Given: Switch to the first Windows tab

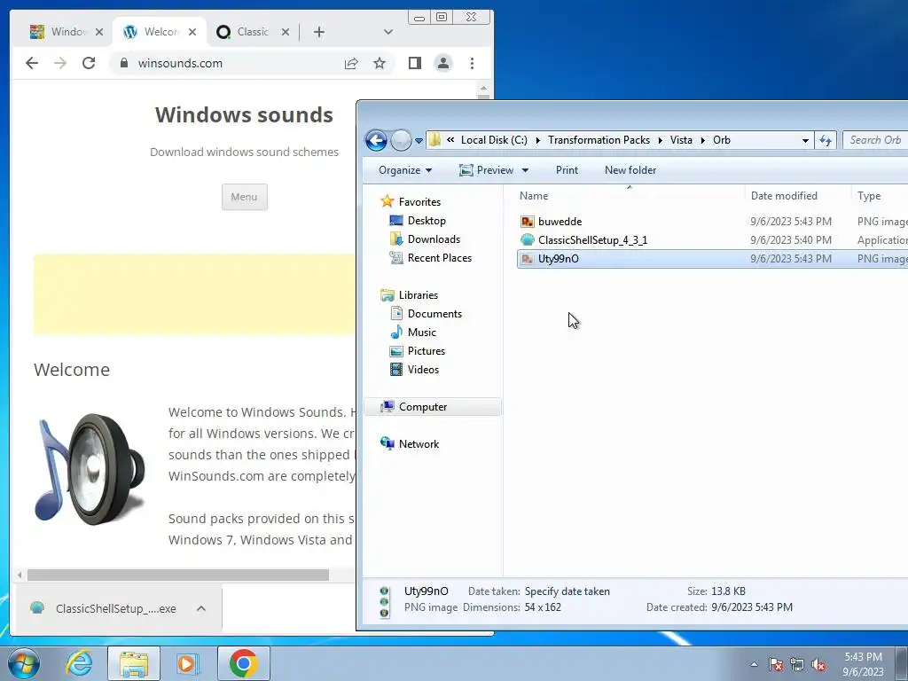Looking at the screenshot, I should pyautogui.click(x=66, y=32).
